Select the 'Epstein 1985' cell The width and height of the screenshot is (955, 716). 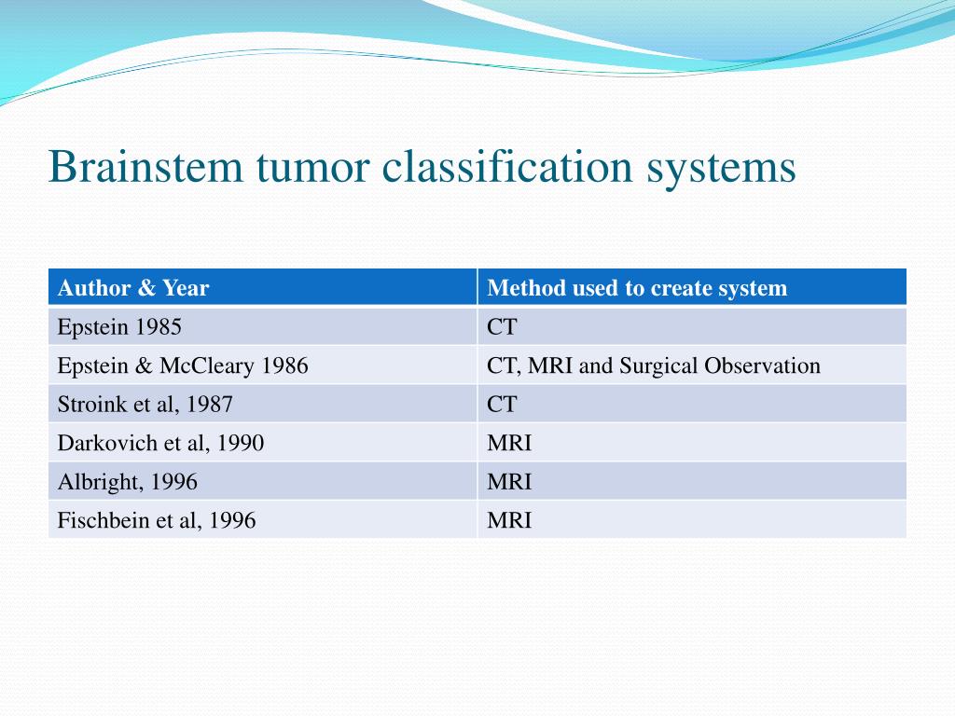pos(262,326)
